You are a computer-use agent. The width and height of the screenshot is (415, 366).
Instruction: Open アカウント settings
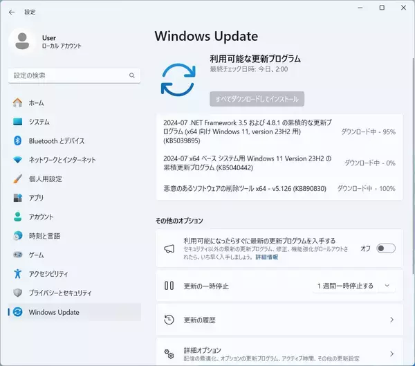[x=75, y=217]
